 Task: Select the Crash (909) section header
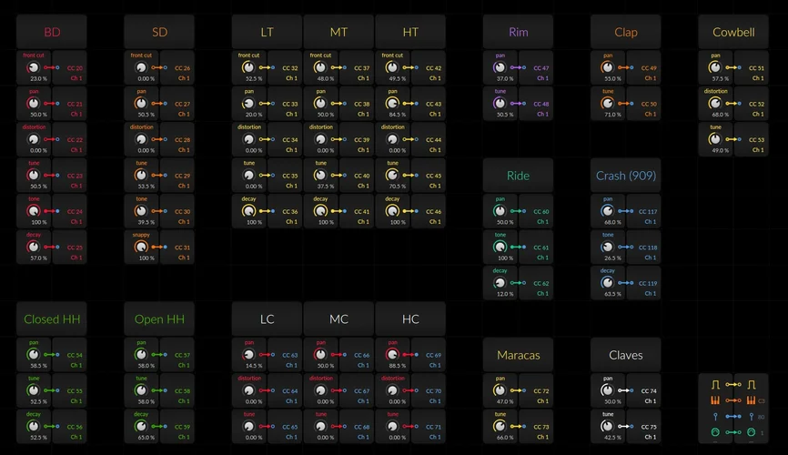coord(626,176)
